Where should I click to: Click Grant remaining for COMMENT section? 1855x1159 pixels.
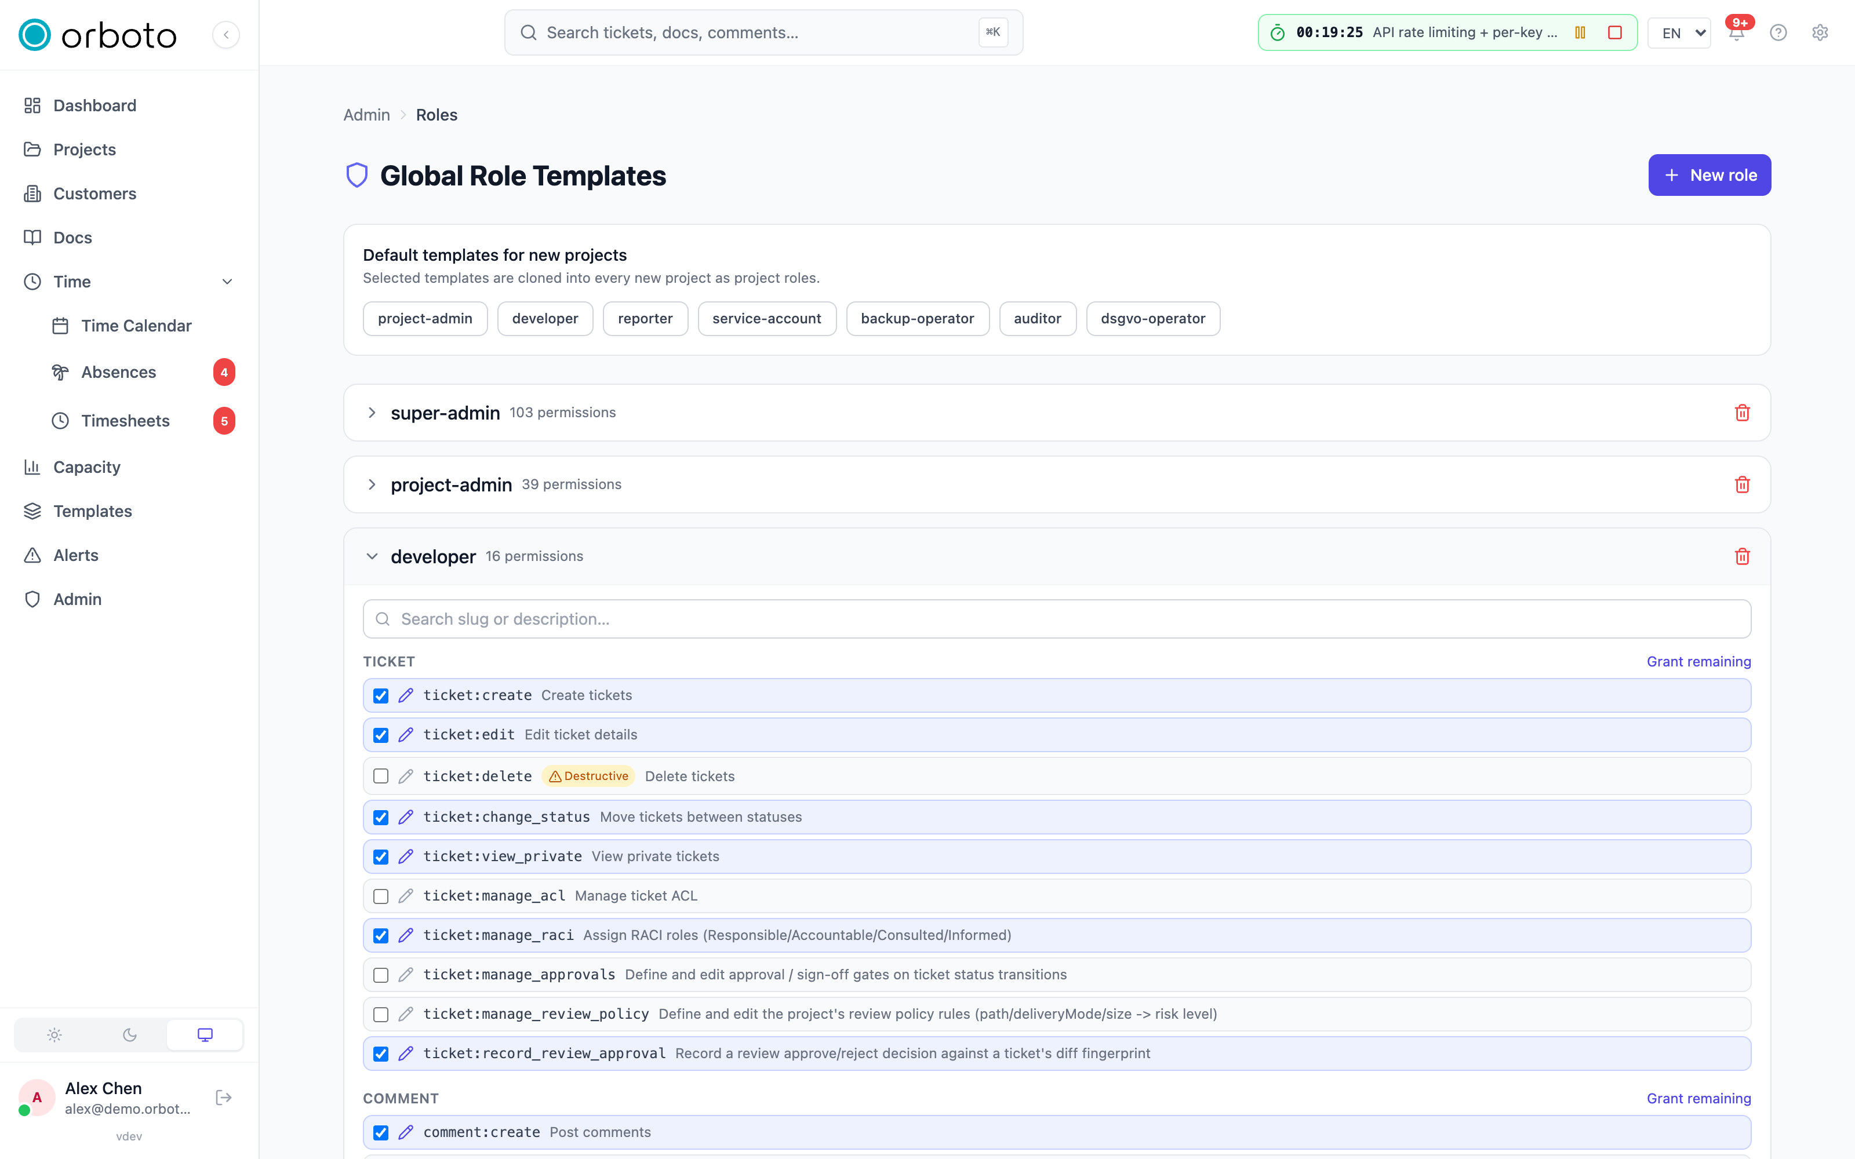click(1698, 1099)
